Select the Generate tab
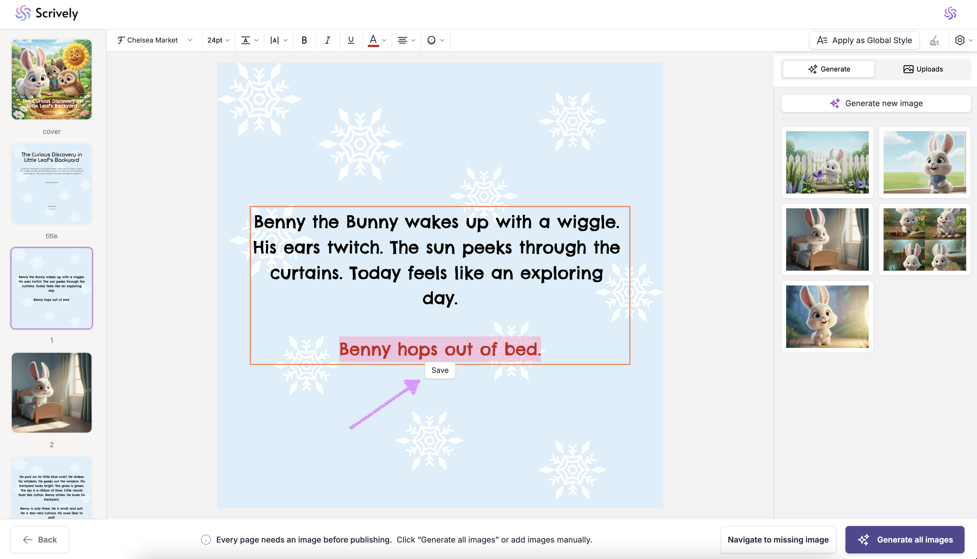This screenshot has width=977, height=559. point(829,69)
